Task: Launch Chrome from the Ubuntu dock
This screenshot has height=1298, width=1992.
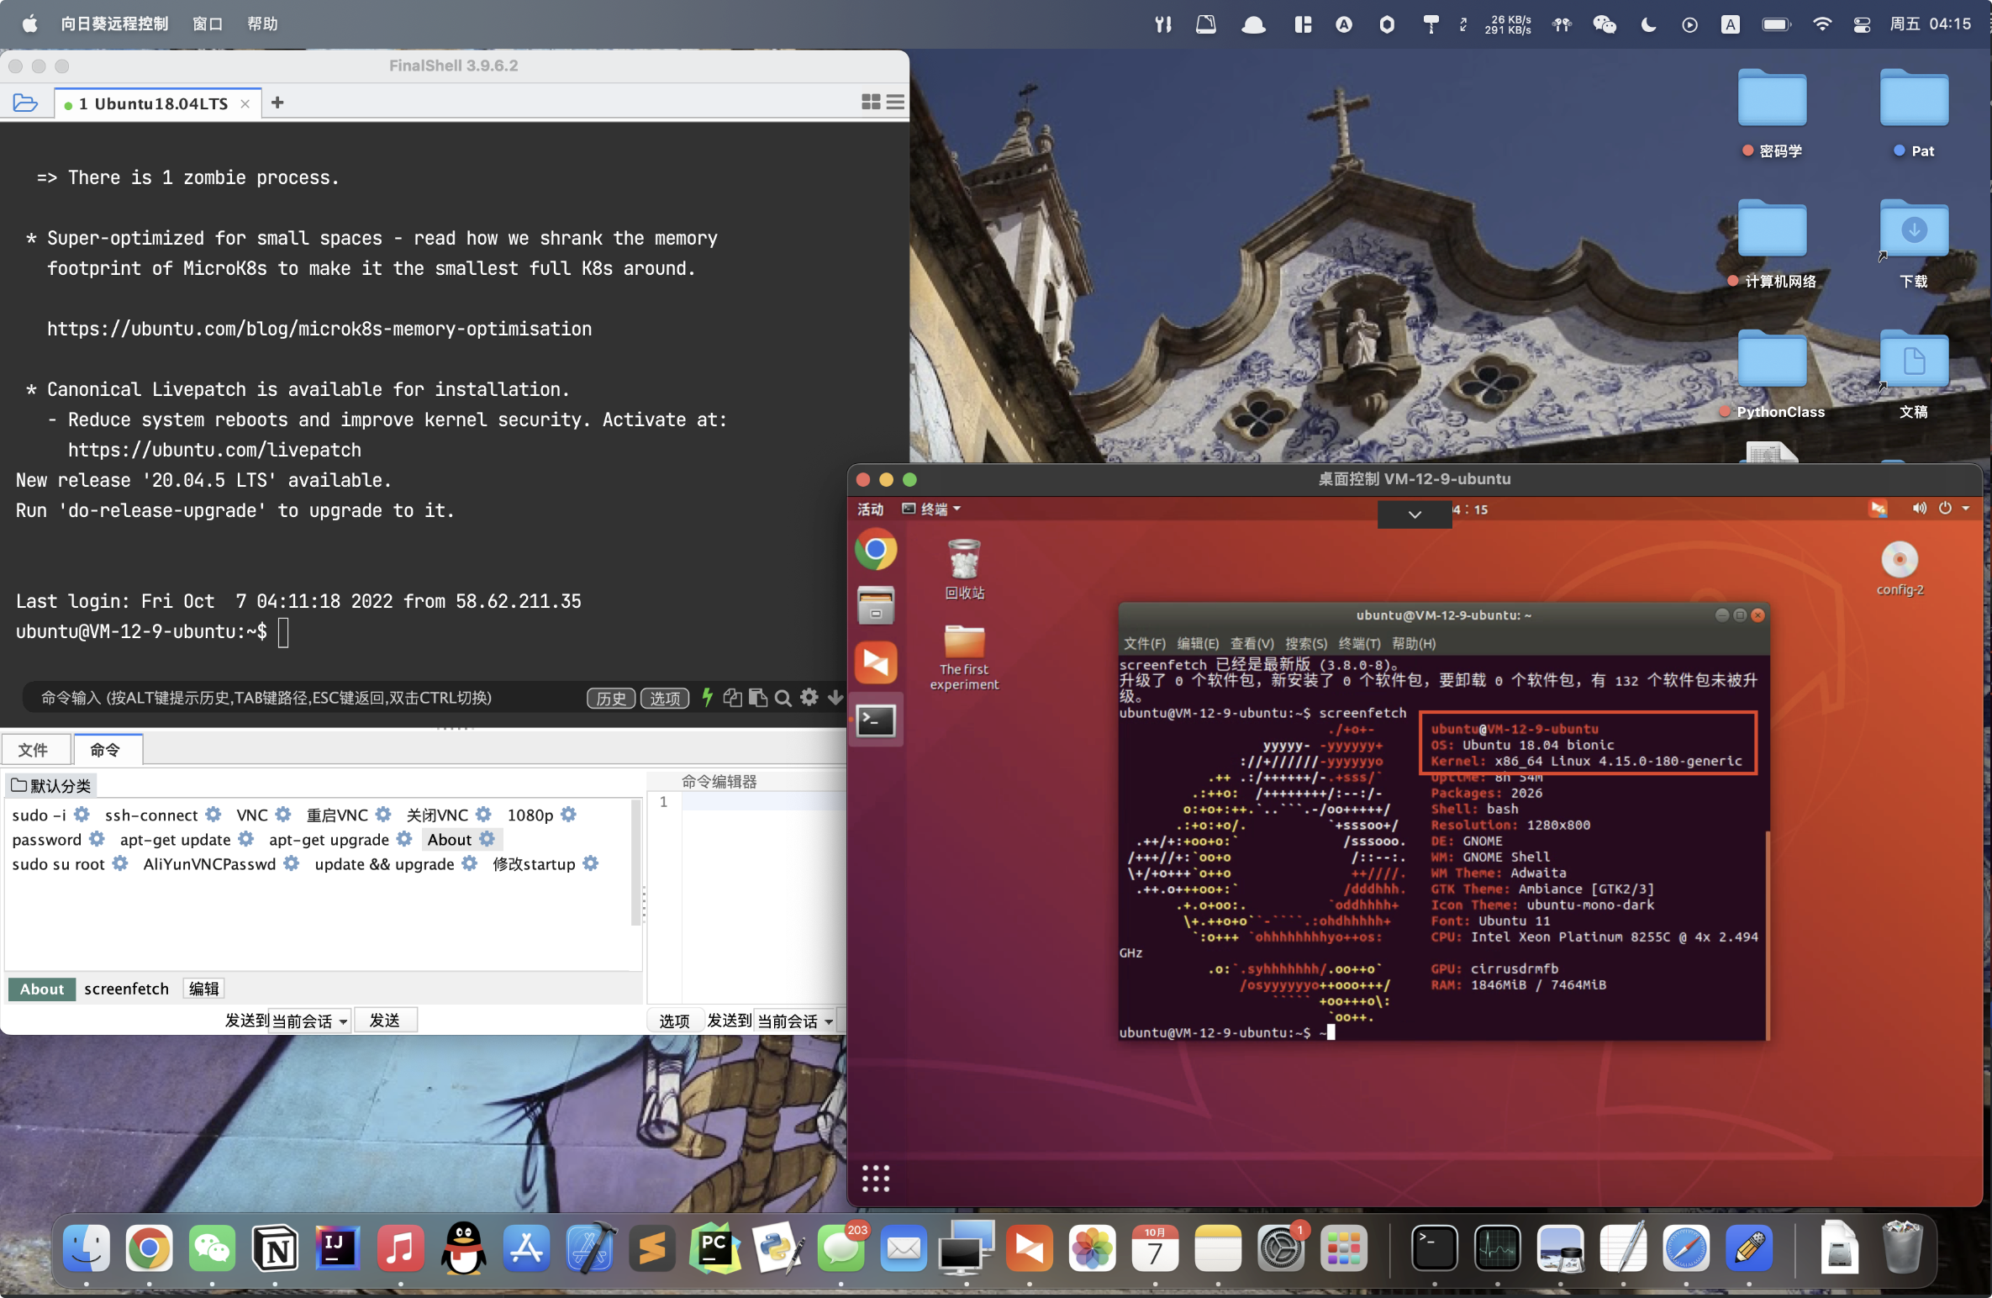Action: [x=876, y=550]
